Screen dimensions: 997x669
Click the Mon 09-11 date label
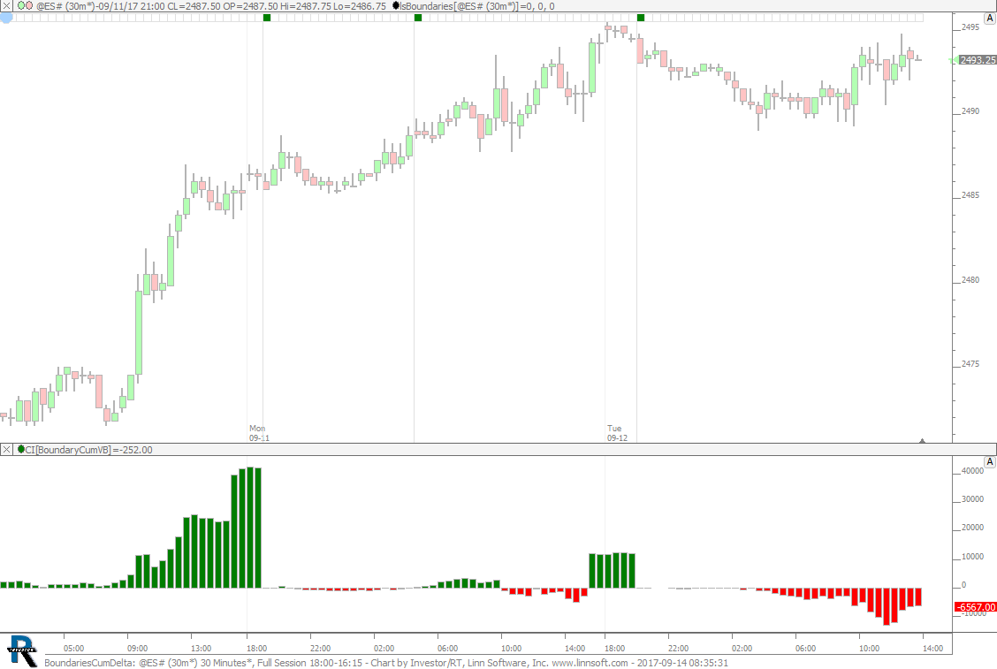tap(259, 433)
